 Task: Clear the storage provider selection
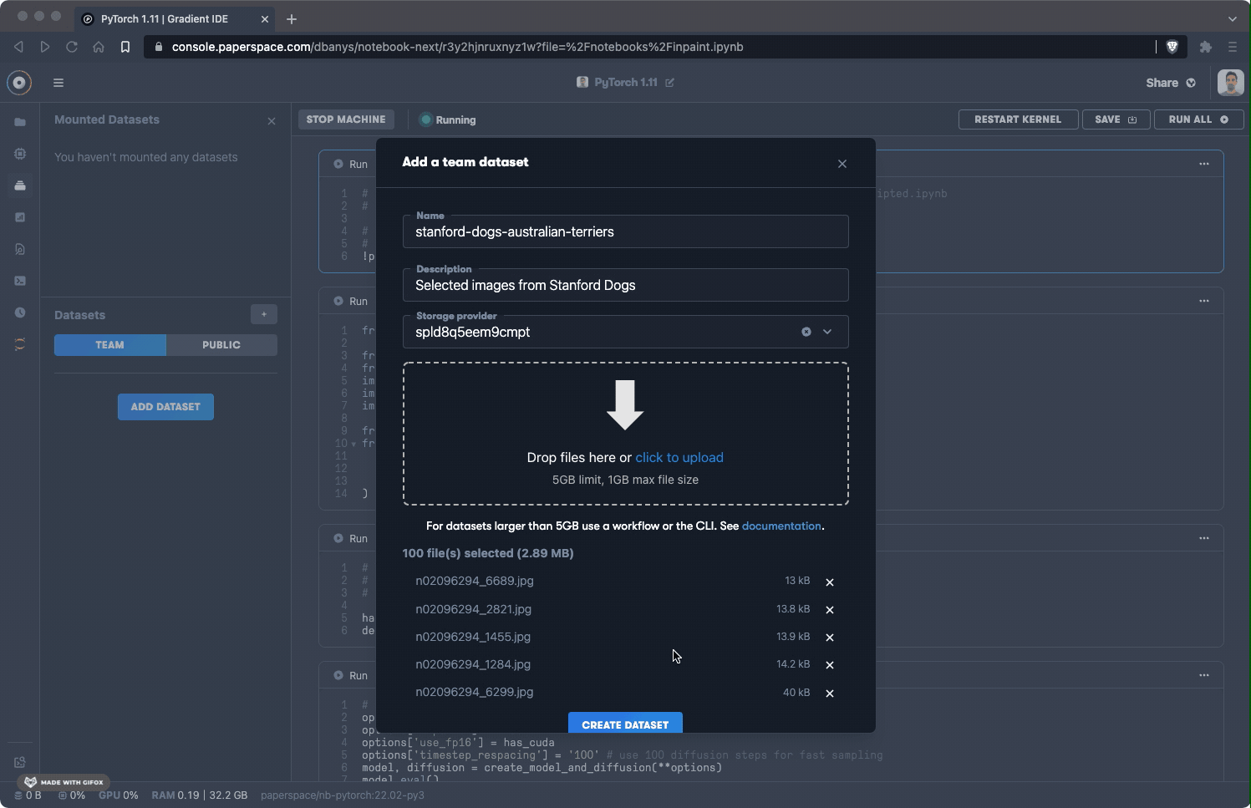coord(806,332)
